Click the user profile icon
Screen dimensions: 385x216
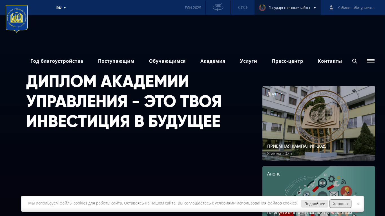click(x=331, y=8)
